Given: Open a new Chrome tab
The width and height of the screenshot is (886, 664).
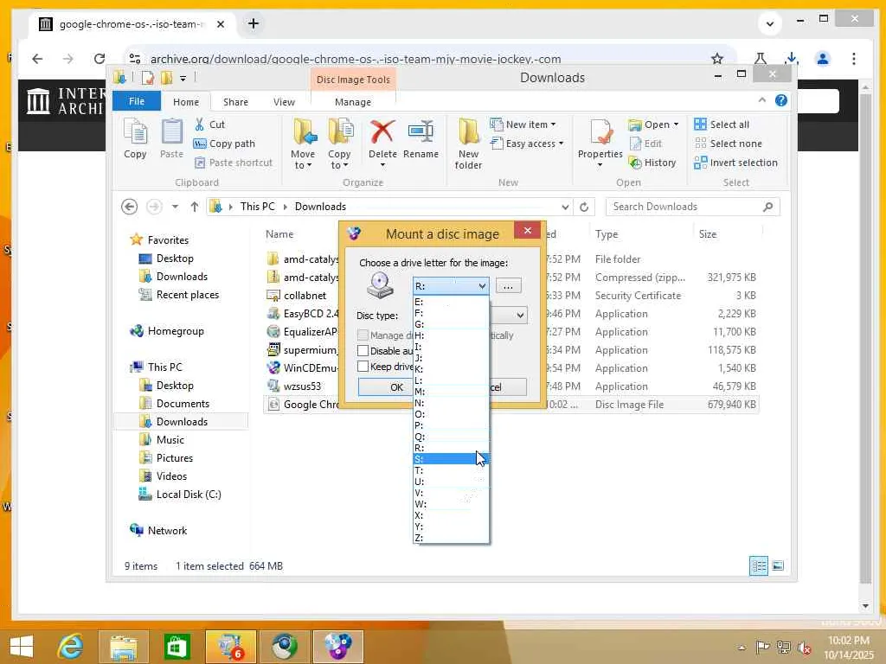Looking at the screenshot, I should [x=254, y=23].
